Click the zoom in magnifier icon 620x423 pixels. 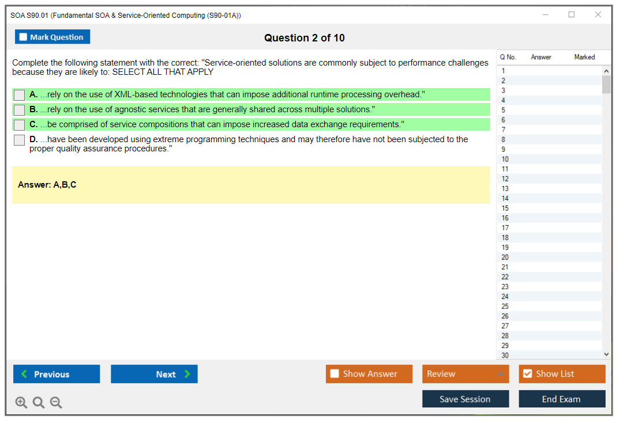[21, 403]
